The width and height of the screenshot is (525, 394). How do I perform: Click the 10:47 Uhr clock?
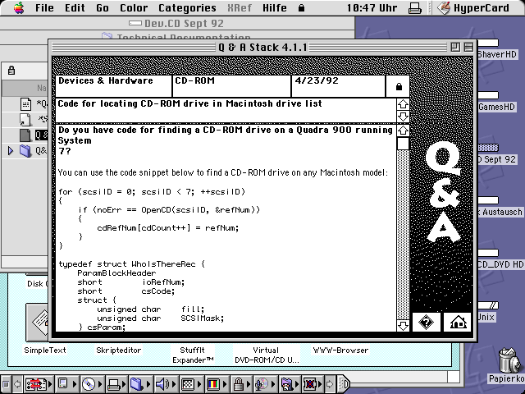tap(372, 7)
